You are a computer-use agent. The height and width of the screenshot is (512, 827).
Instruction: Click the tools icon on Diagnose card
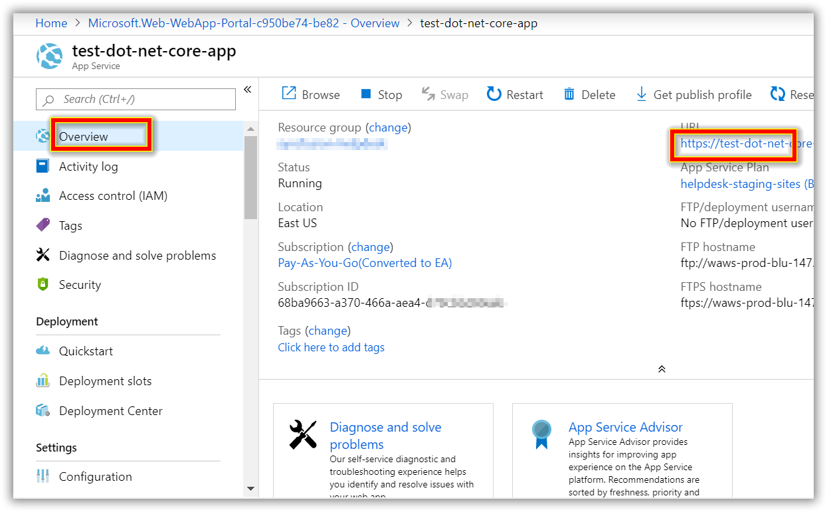(304, 435)
